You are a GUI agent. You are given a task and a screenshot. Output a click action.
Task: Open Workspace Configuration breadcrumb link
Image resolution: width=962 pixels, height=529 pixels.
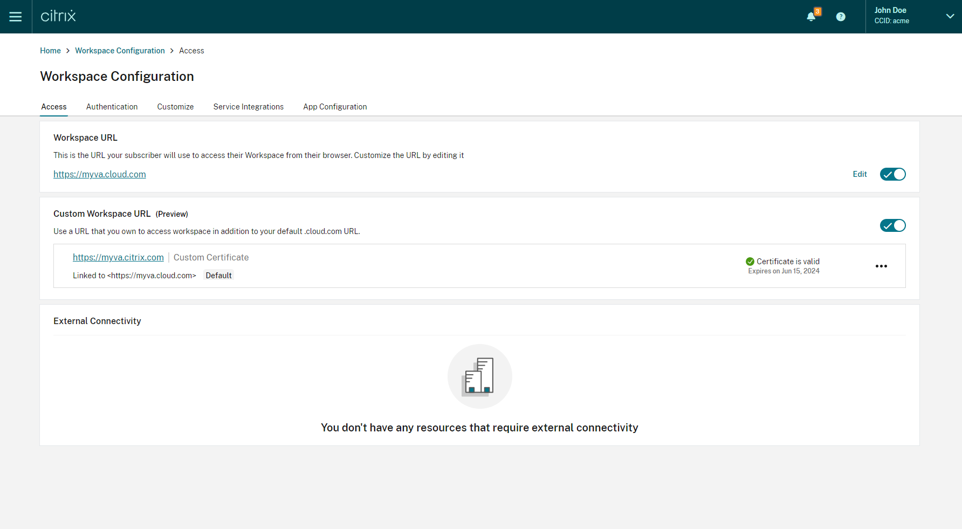point(120,51)
